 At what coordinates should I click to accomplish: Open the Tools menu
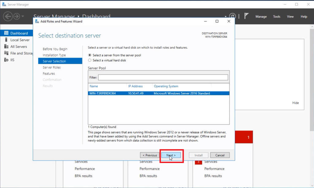276,16
